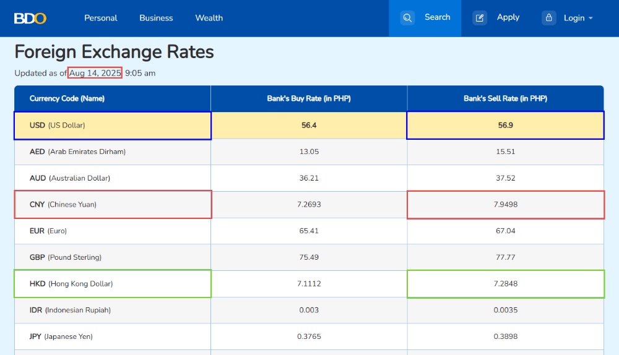This screenshot has width=619, height=355.
Task: Click the Aug 14, 2025 date
Action: pos(95,73)
